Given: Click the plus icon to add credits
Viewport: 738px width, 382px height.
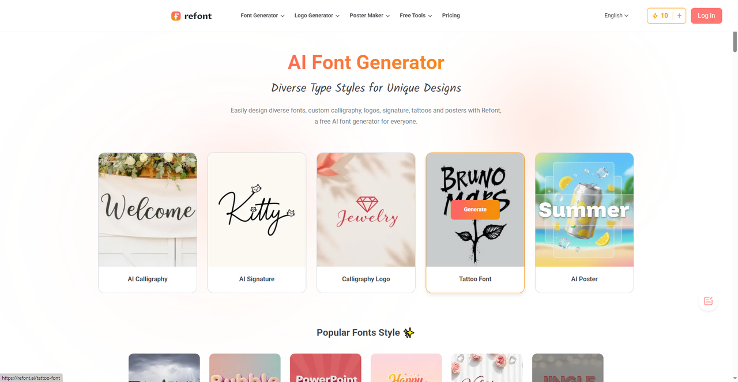Looking at the screenshot, I should point(679,16).
